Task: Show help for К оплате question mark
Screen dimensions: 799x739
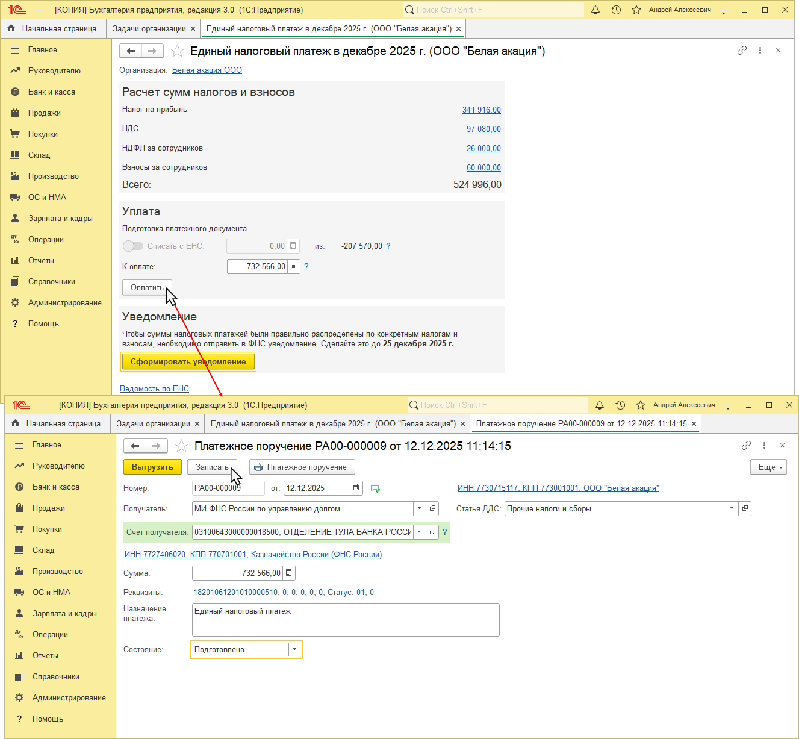Action: pos(306,266)
